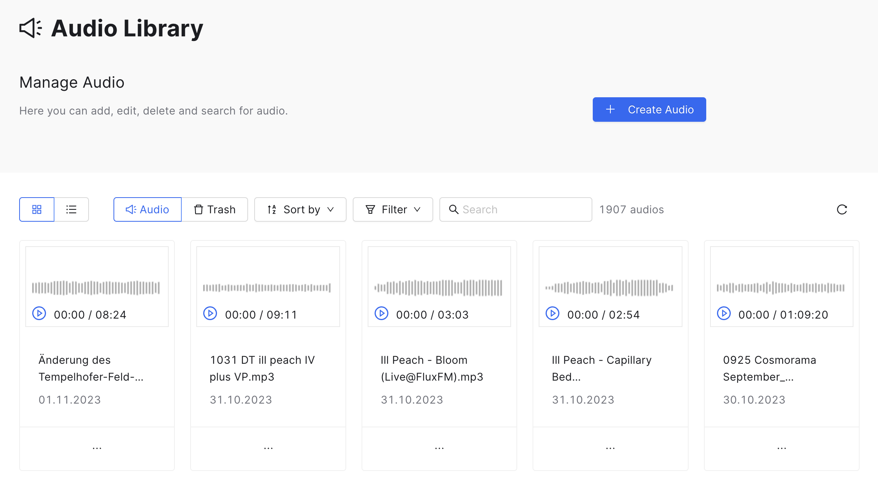
Task: Play the Änderung des Tempelhofer-Feld audio
Action: (39, 313)
